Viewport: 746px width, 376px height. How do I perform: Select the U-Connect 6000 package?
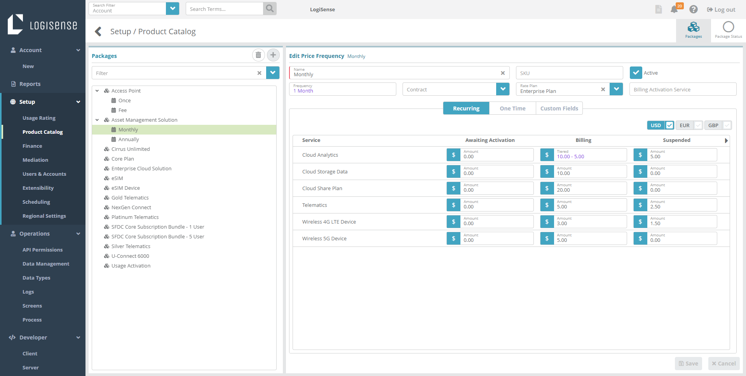(130, 256)
